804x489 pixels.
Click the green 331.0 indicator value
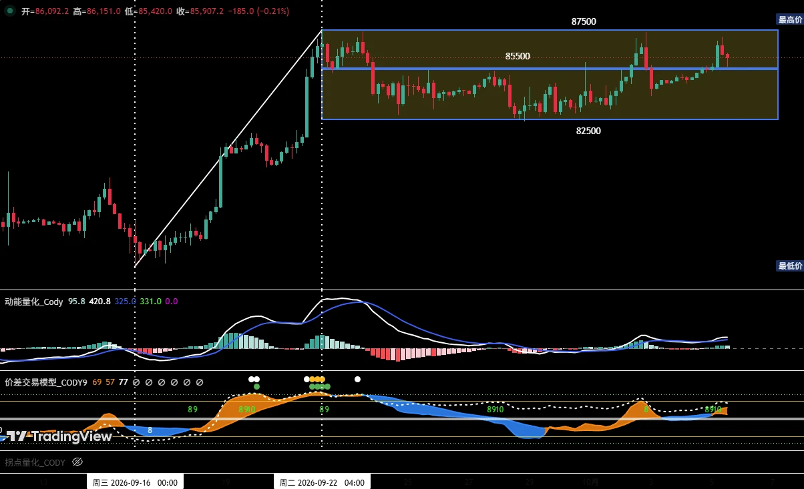pos(151,302)
